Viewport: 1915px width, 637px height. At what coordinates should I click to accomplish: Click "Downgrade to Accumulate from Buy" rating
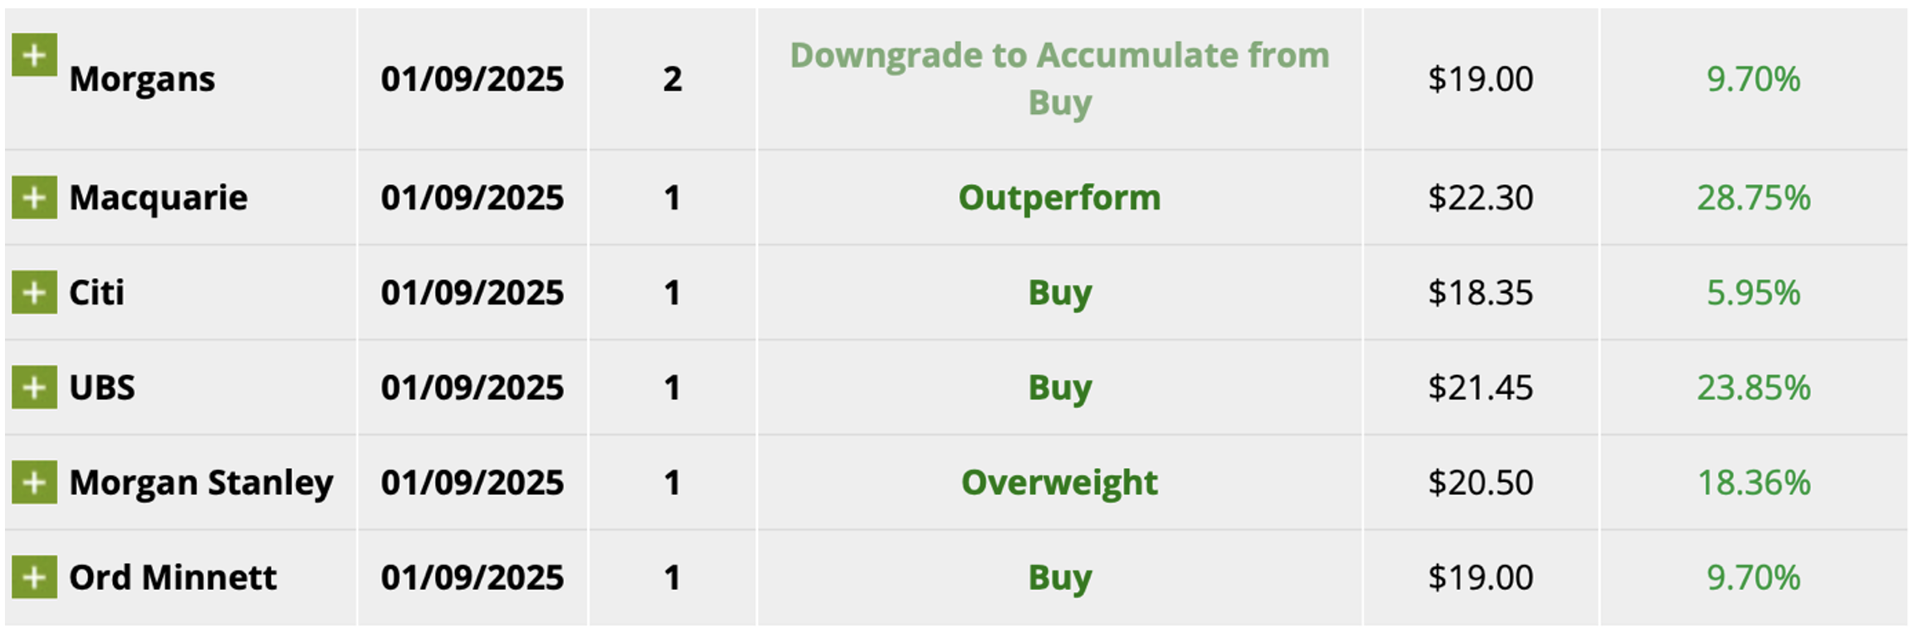click(x=1059, y=79)
